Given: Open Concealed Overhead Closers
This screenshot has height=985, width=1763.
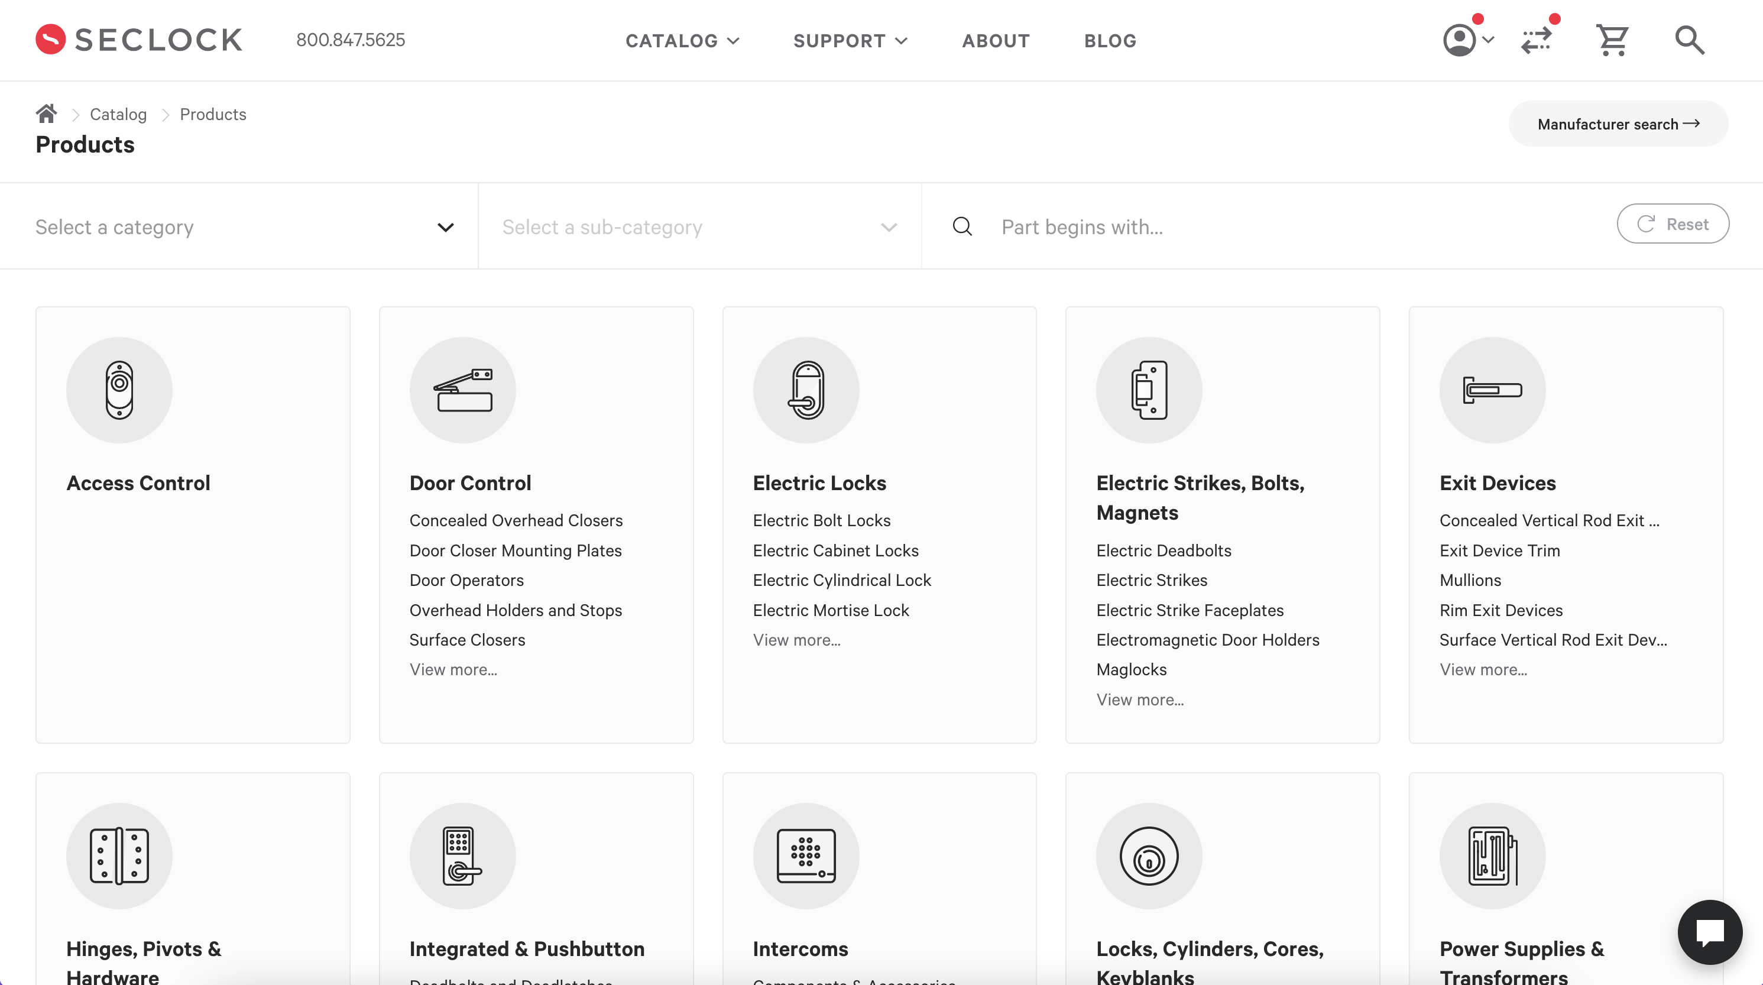Looking at the screenshot, I should (x=516, y=520).
